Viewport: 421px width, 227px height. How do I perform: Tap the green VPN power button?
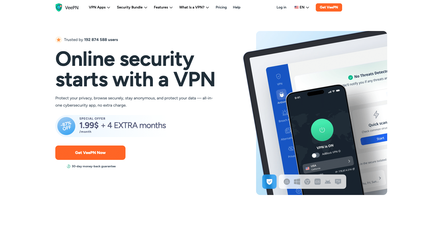click(322, 130)
